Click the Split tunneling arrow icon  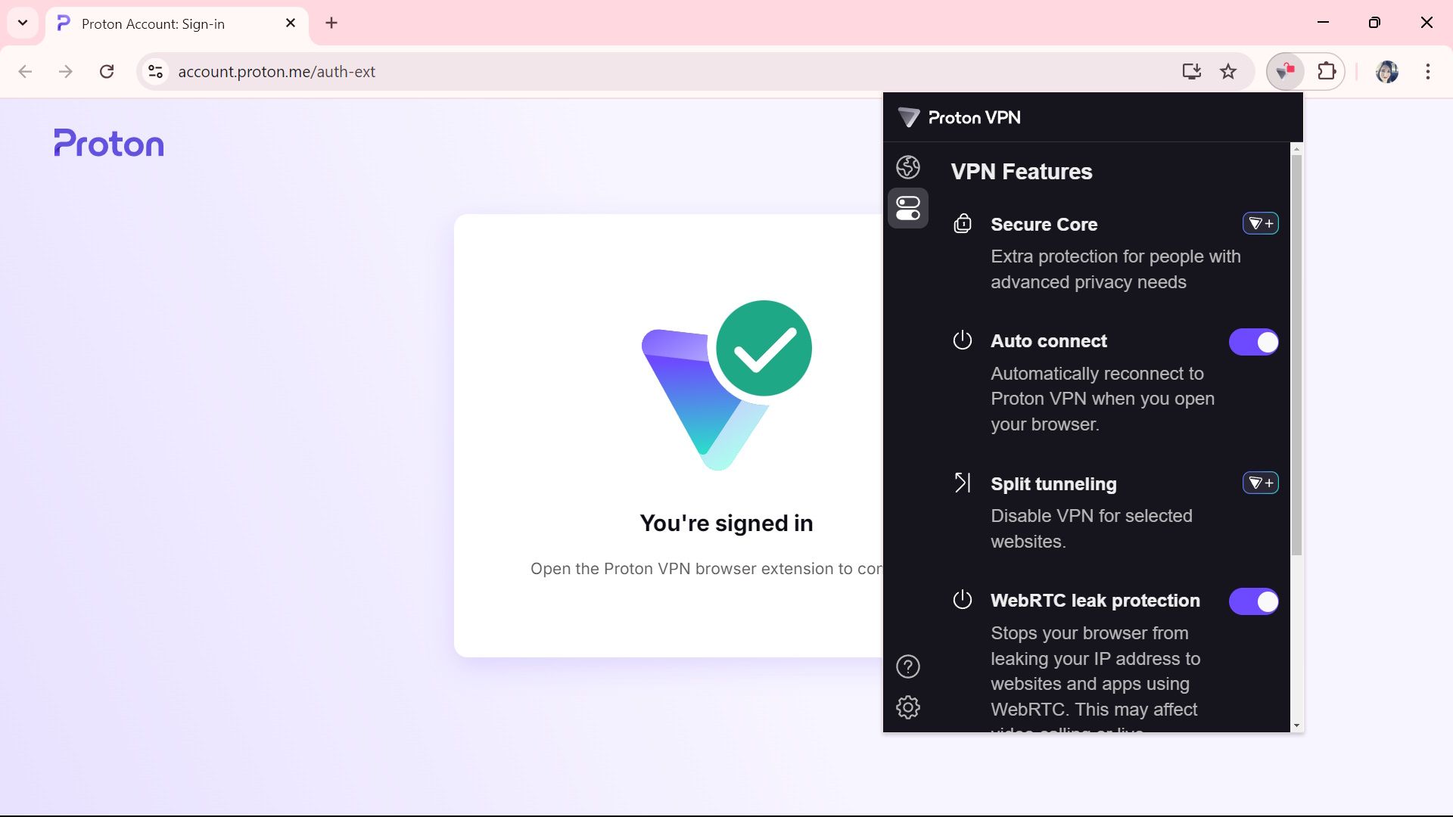coord(963,483)
